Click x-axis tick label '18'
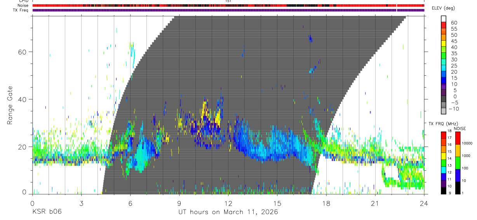This screenshot has width=477, height=220. coord(326,203)
